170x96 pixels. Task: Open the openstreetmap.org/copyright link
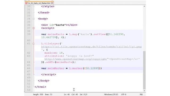coord(76,59)
